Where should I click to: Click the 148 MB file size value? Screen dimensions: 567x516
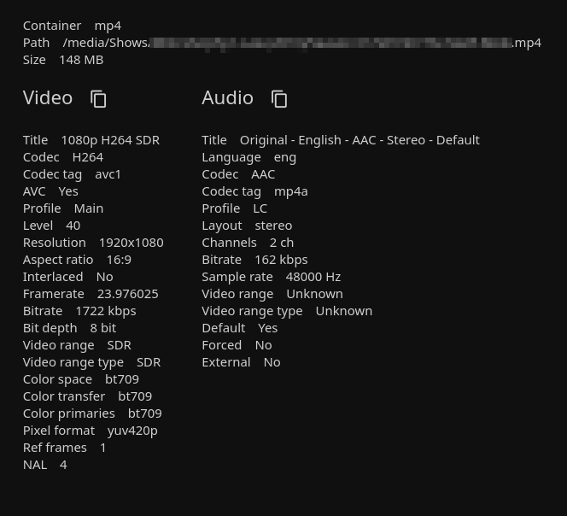click(x=81, y=60)
